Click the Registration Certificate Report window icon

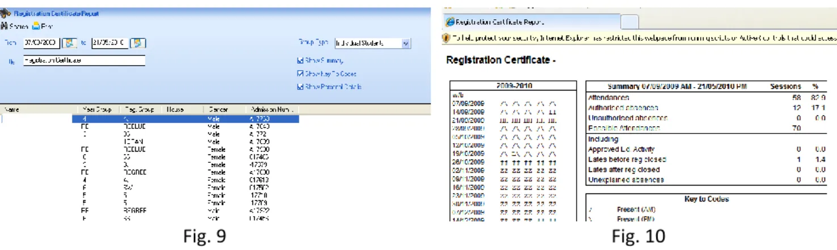pyautogui.click(x=6, y=14)
